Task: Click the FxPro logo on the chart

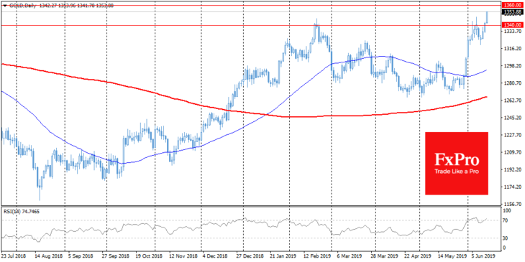Action: pyautogui.click(x=457, y=163)
